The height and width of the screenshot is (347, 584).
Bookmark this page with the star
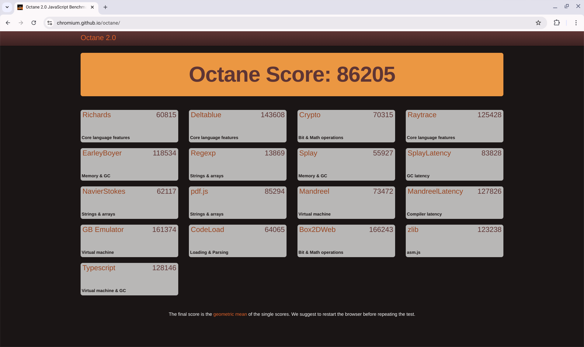click(538, 23)
